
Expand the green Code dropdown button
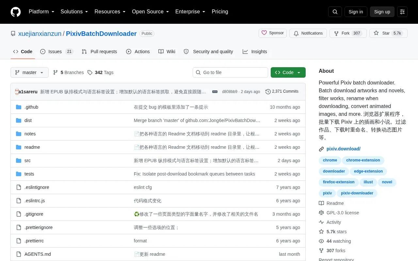coord(288,72)
